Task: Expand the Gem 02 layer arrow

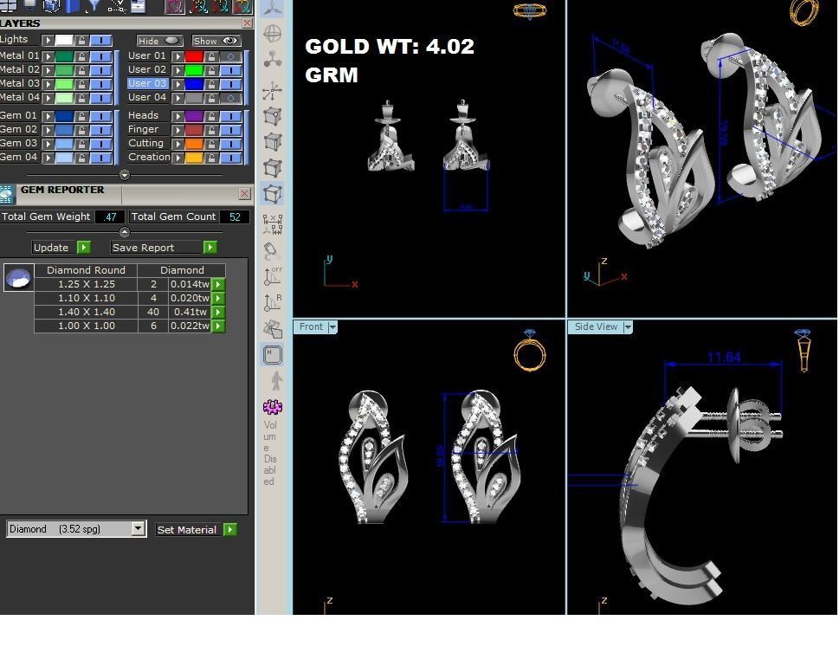Action: 48,130
